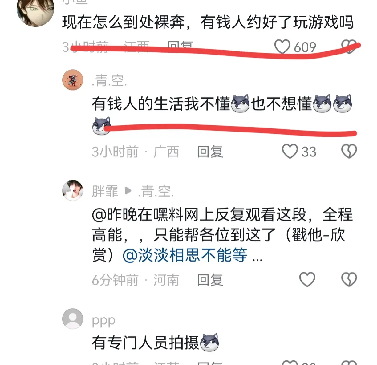Tap the ppp username
Viewport: 377px width, 365px height.
pos(103,321)
